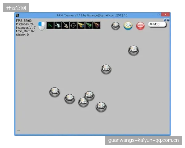The height and width of the screenshot is (148, 185).
Task: Select the crosshair target icon
Action: click(x=73, y=25)
